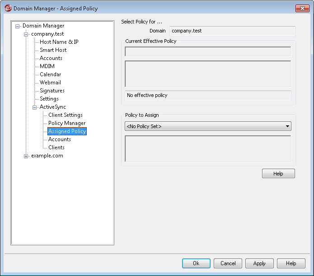Screen dimensions: 314x276
Task: Collapse the company.test domain tree
Action: coord(26,34)
